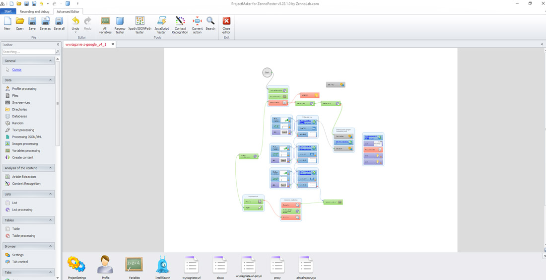Viewport: 546px width, 280px height.
Task: Close the wyciaganie-z-google_v4_1 tab
Action: pyautogui.click(x=113, y=45)
